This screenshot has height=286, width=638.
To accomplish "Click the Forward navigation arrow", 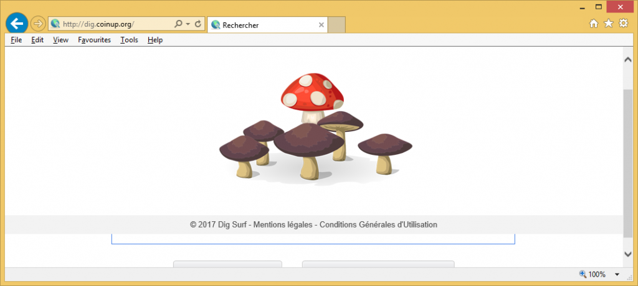I will [37, 24].
